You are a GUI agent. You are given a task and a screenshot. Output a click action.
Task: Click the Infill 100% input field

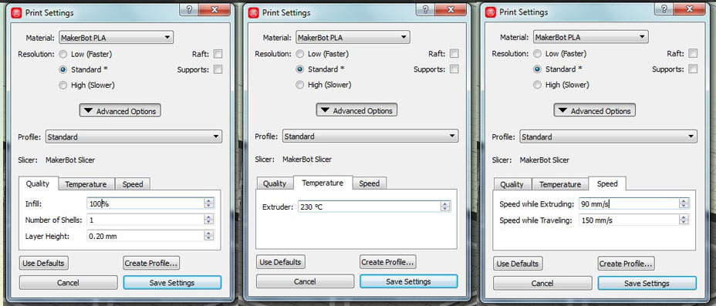[x=145, y=203]
